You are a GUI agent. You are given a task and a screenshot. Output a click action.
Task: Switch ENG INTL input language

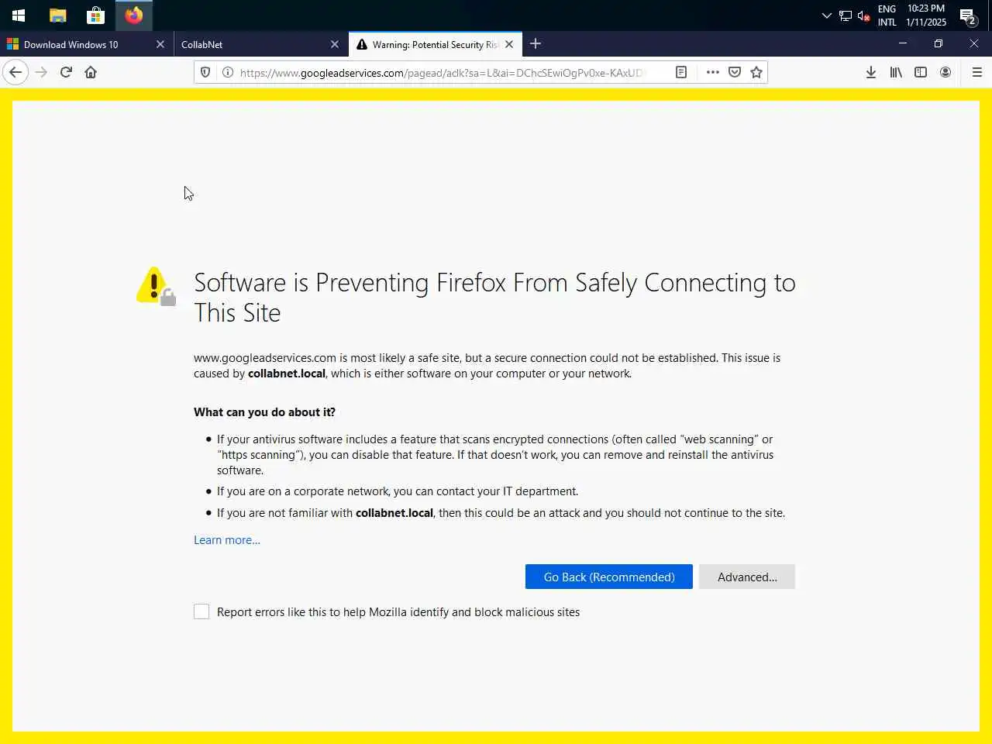tap(887, 15)
